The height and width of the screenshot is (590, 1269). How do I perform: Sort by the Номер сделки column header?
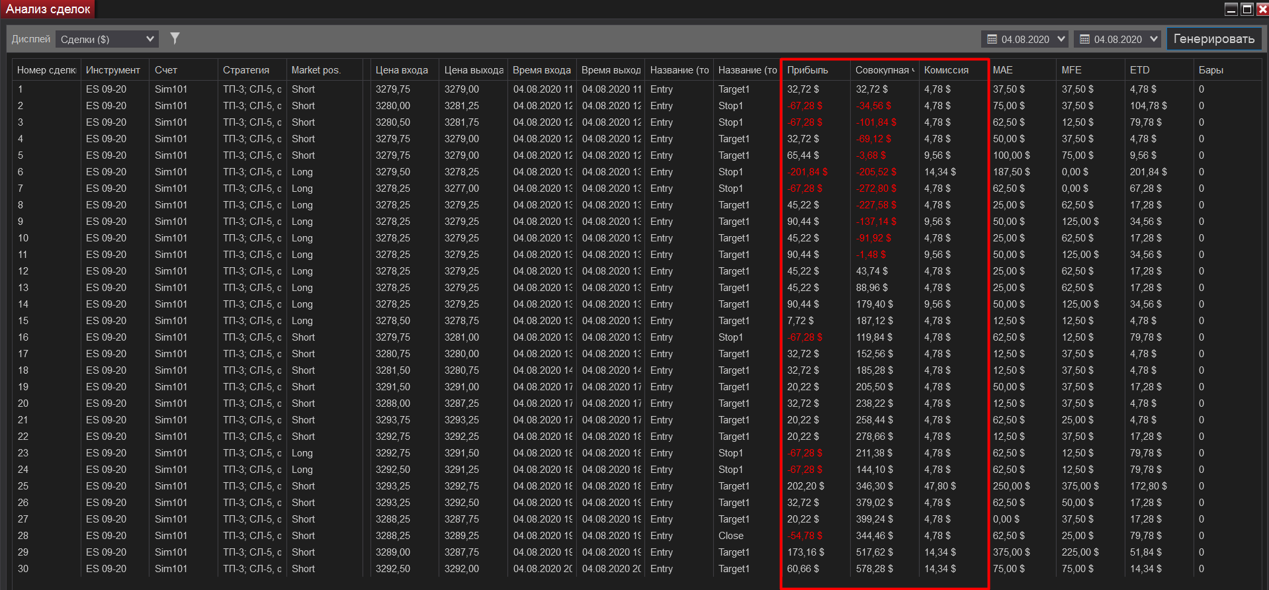[46, 70]
